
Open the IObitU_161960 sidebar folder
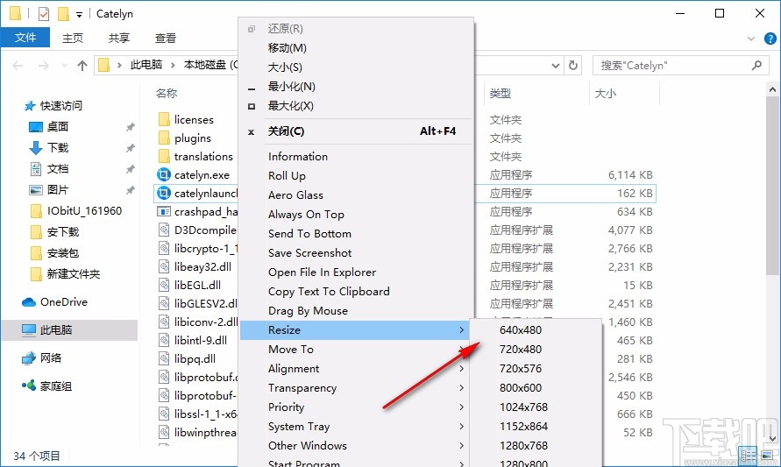tap(84, 211)
